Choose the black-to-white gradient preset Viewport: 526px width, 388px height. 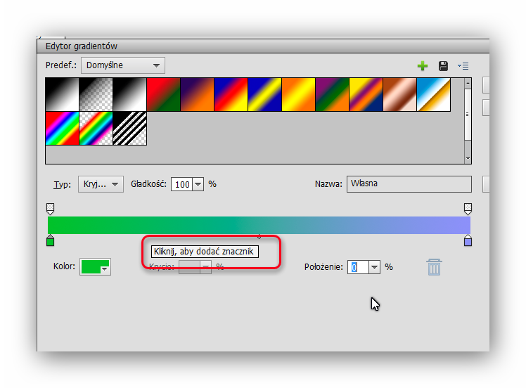pyautogui.click(x=62, y=95)
